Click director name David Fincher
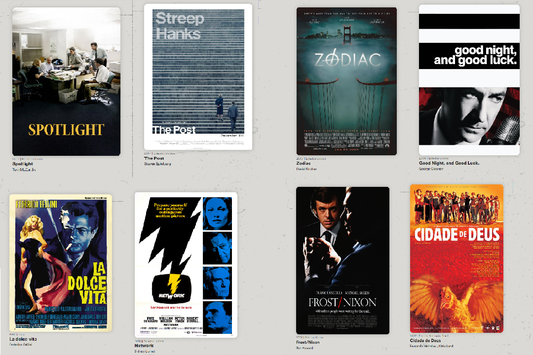The width and height of the screenshot is (533, 355). (x=306, y=169)
